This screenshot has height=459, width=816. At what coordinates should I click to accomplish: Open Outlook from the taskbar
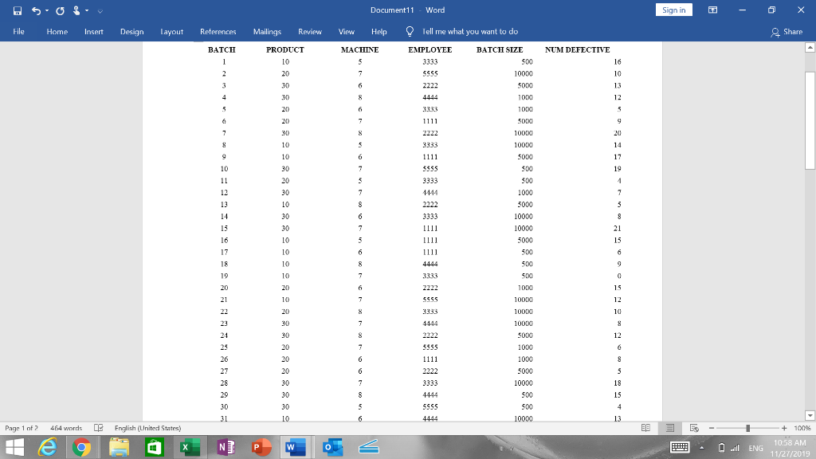332,447
